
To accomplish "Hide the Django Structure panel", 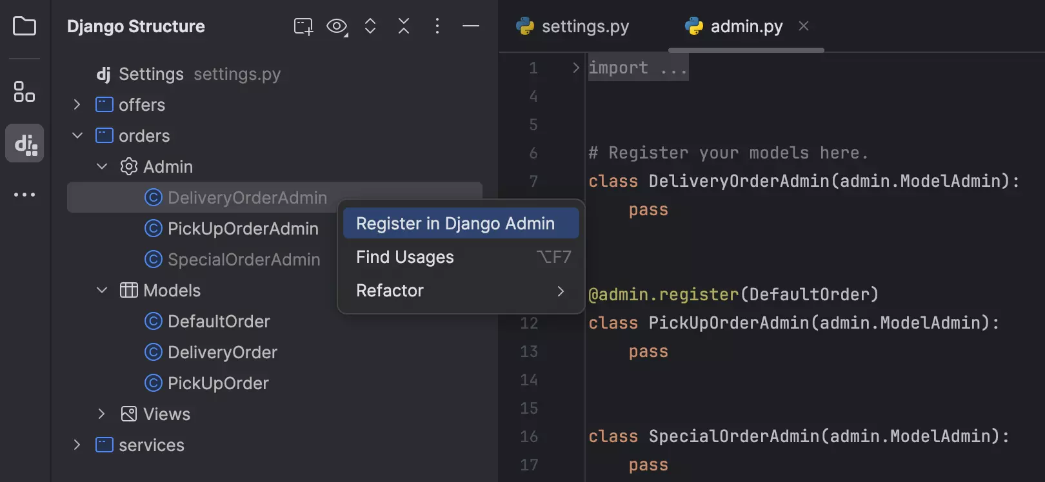I will pyautogui.click(x=471, y=26).
